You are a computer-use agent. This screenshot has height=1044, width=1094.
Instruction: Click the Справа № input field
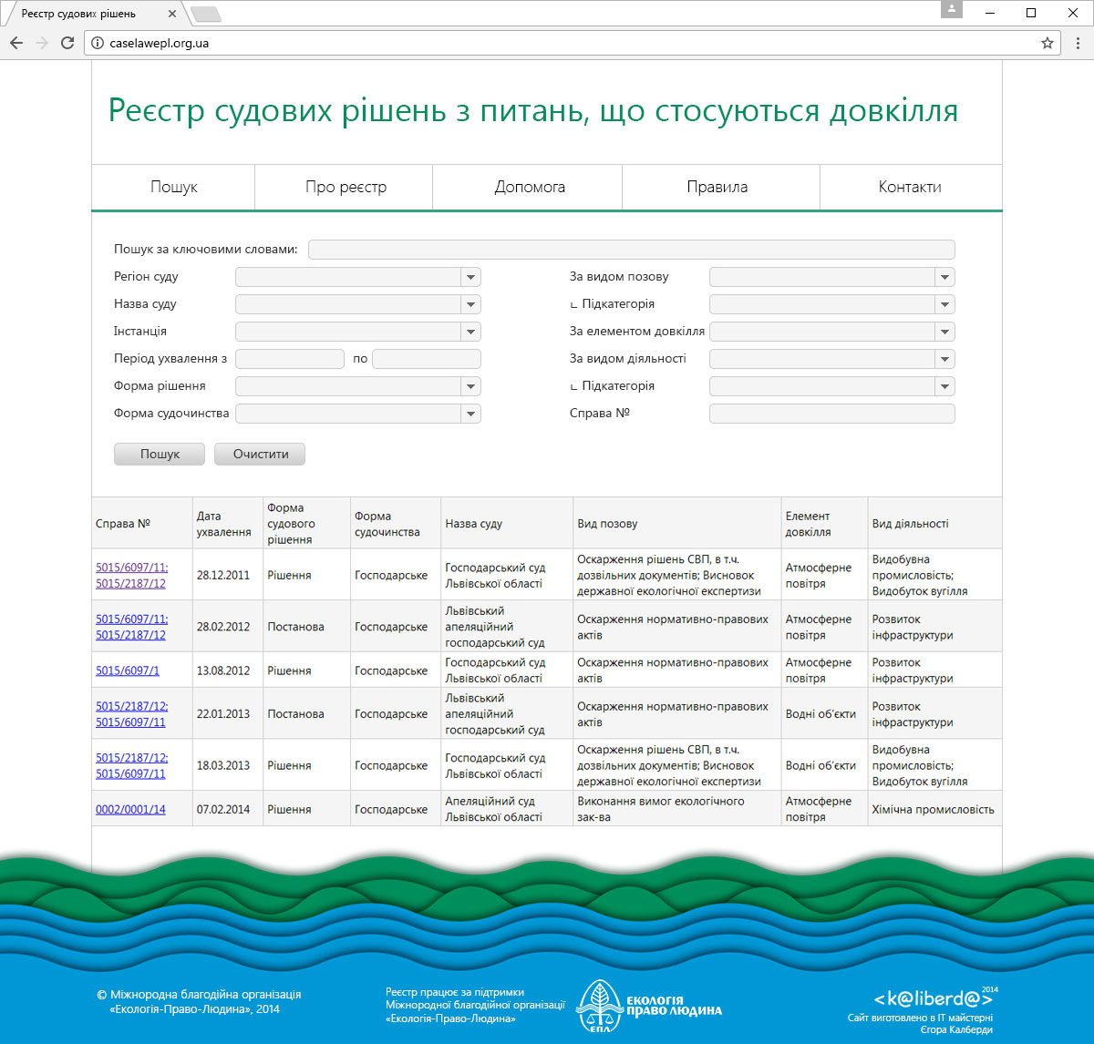tap(831, 414)
